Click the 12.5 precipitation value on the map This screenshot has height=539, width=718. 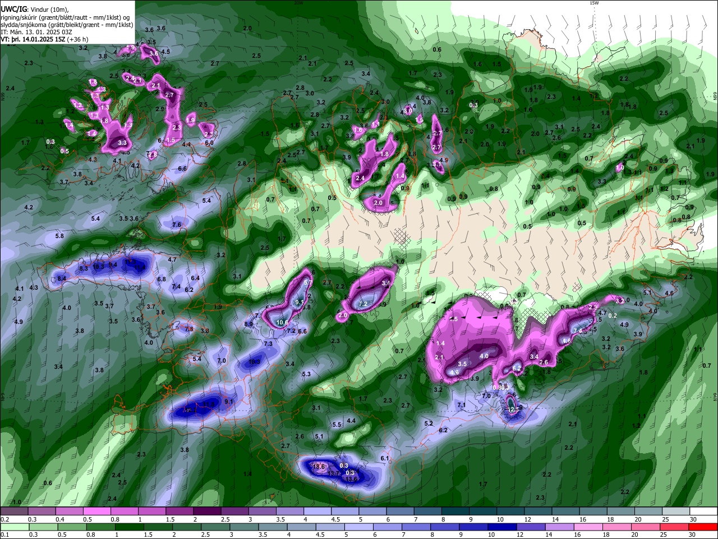tap(514, 409)
